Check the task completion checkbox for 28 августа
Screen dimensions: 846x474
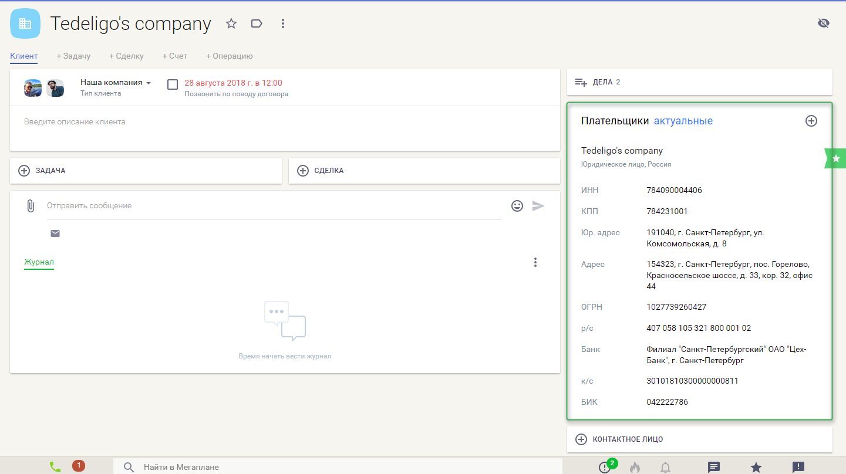point(173,84)
